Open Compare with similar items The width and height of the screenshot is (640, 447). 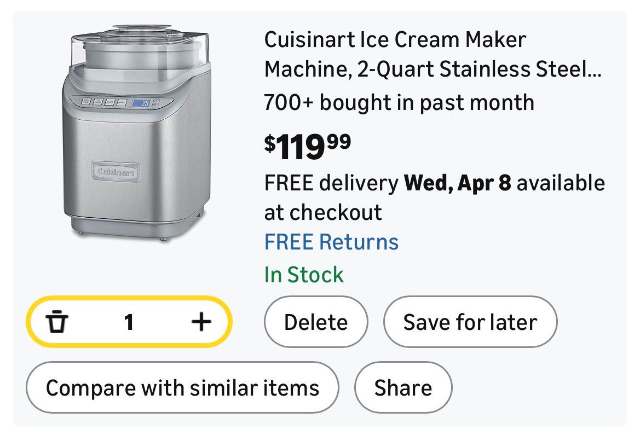(x=182, y=388)
